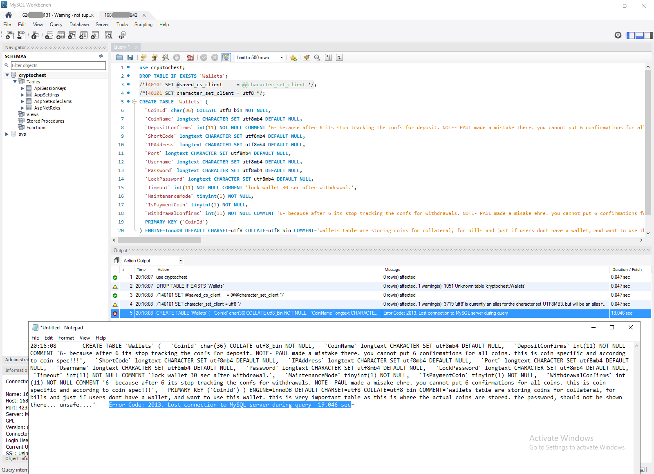Create a new schema icon

click(x=49, y=36)
